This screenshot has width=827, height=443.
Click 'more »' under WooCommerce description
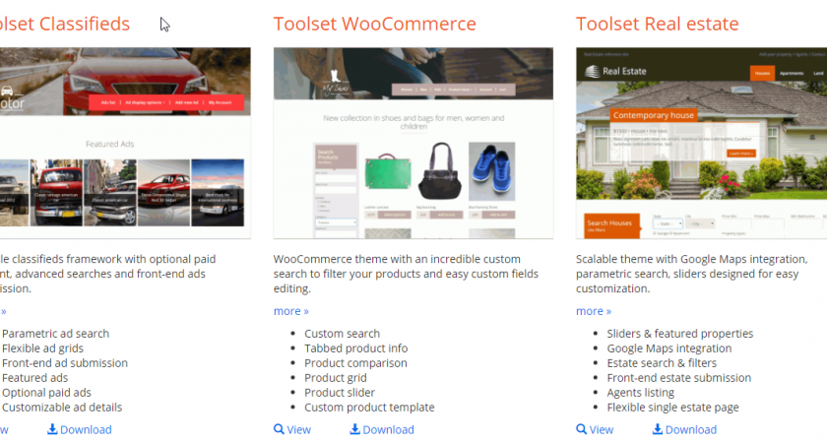291,311
